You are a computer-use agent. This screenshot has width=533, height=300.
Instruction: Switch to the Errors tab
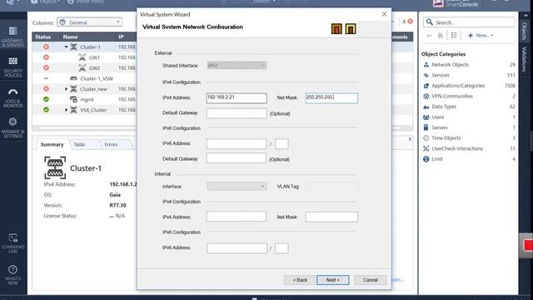(111, 144)
